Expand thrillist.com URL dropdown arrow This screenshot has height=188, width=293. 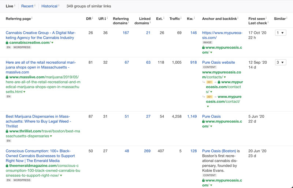(51, 136)
